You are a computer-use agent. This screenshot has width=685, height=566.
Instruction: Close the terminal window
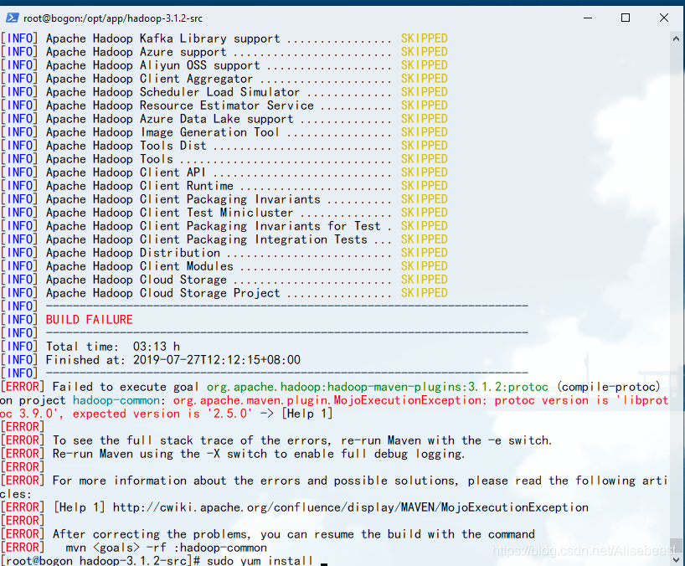pos(664,18)
